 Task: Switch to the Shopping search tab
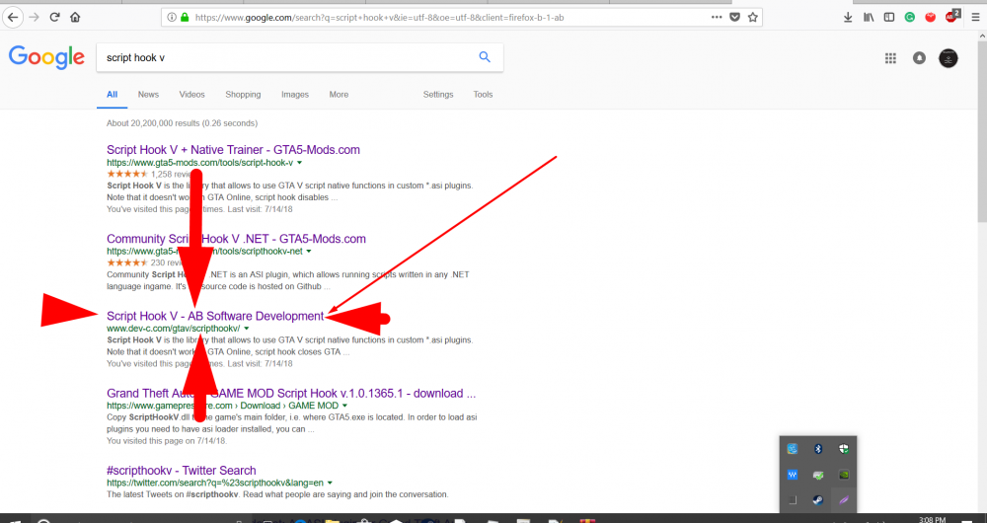(243, 95)
